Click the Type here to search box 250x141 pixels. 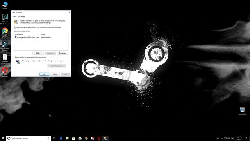pyautogui.click(x=29, y=138)
